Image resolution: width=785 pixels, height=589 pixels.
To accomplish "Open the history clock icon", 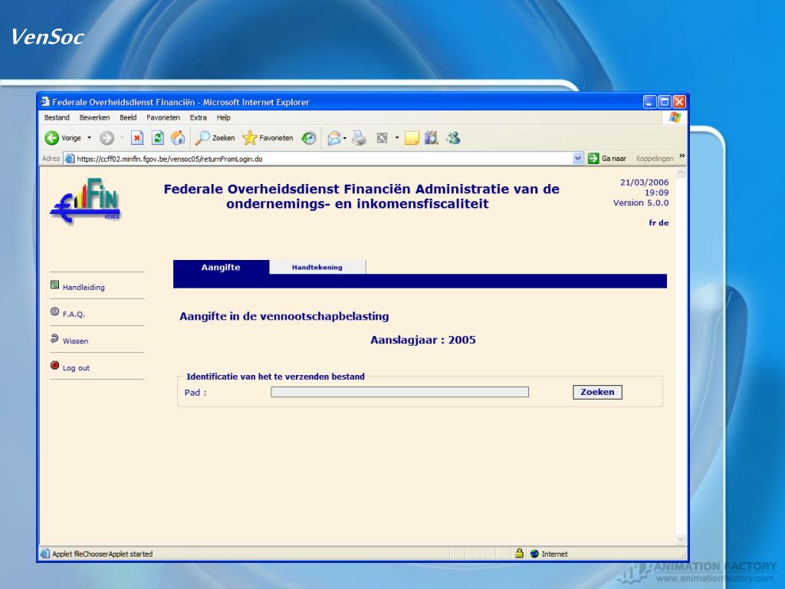I will coord(308,138).
